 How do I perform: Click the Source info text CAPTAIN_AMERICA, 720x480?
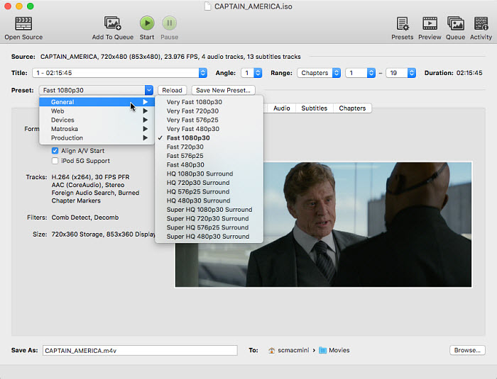coord(170,57)
